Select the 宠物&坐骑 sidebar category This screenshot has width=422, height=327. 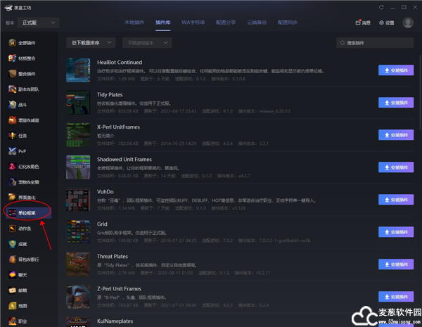[x=24, y=182]
